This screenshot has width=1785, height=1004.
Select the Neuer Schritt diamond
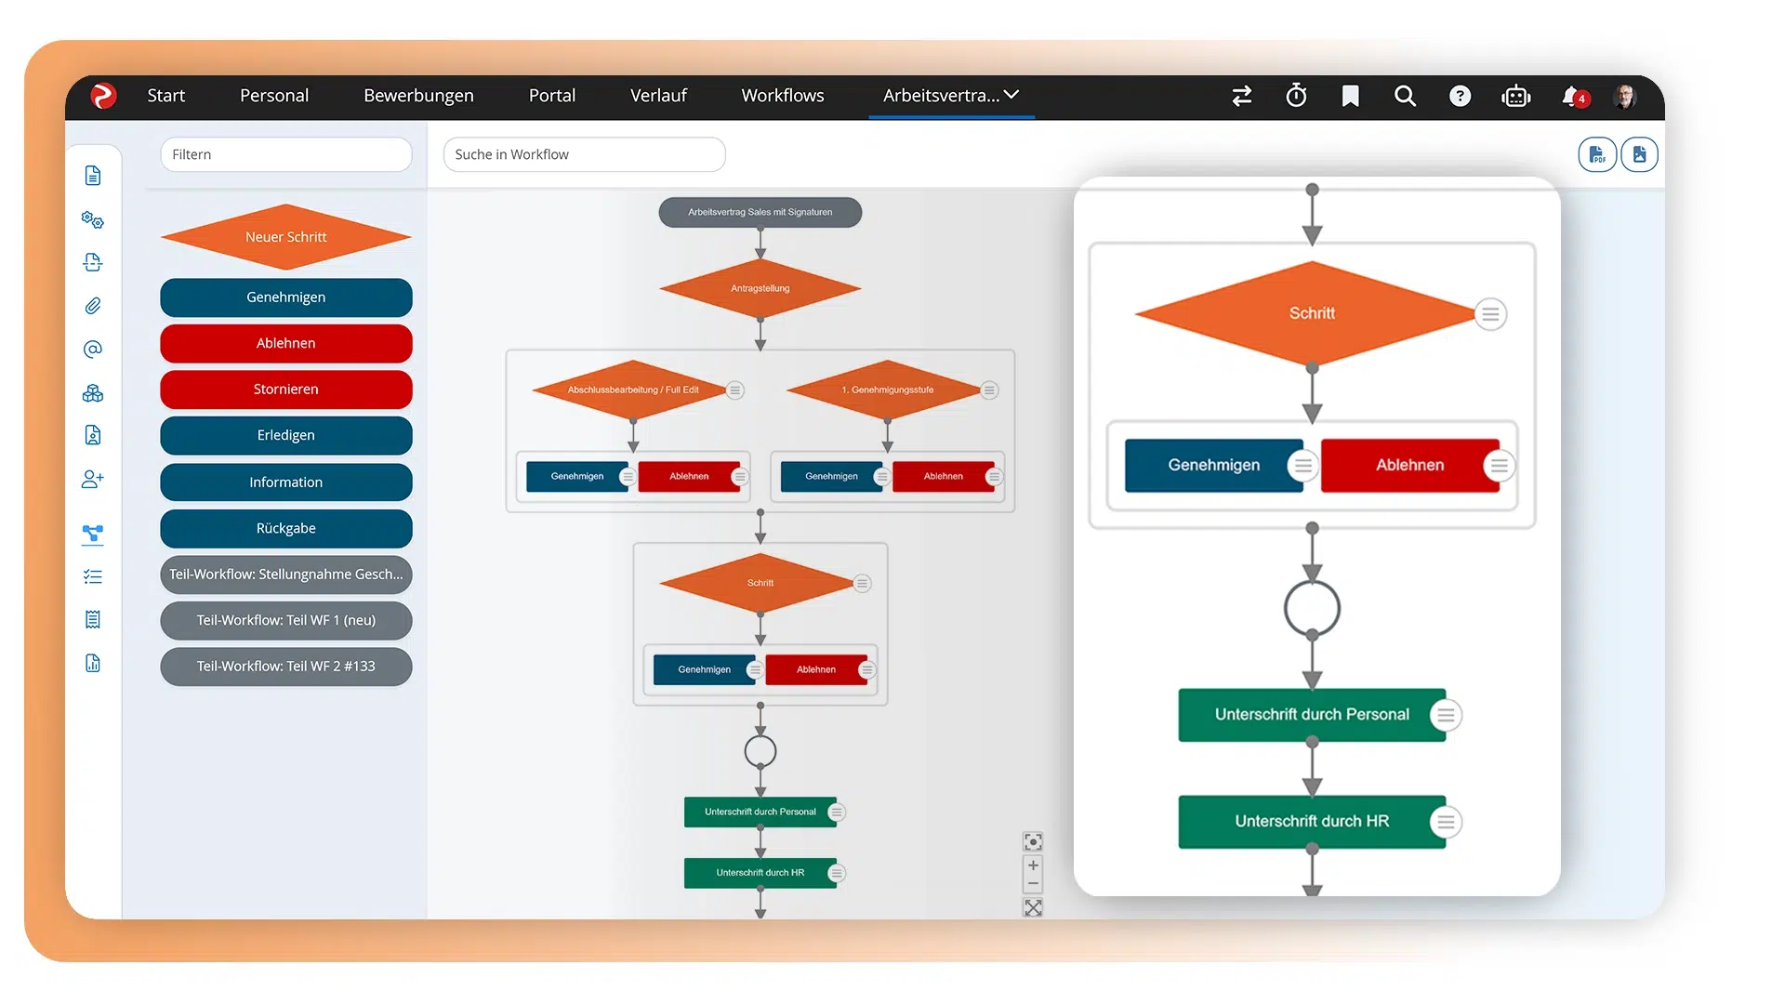coord(285,237)
